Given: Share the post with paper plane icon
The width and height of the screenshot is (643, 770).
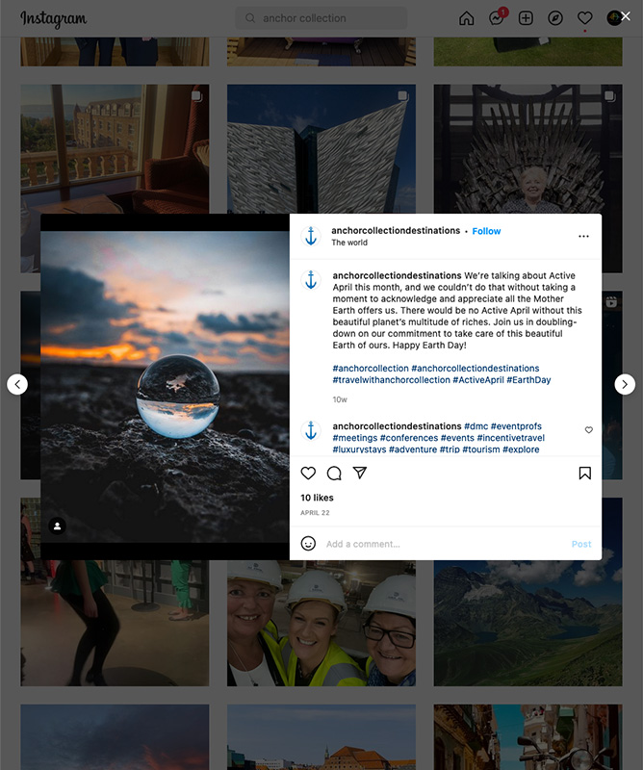Looking at the screenshot, I should click(360, 473).
